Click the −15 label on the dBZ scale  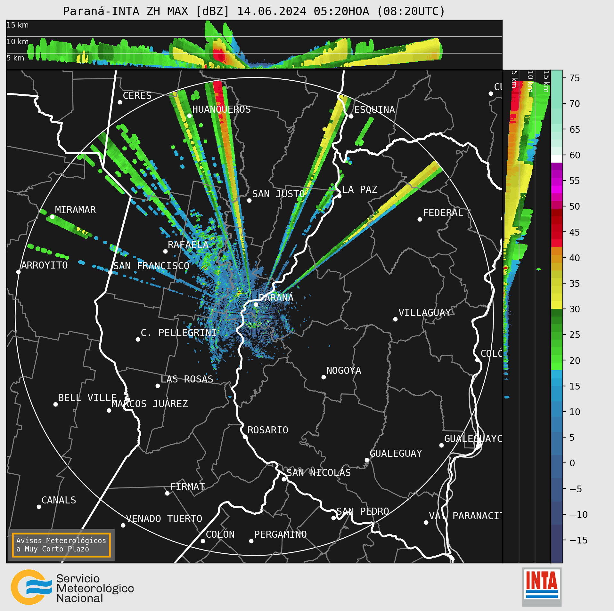coord(578,540)
